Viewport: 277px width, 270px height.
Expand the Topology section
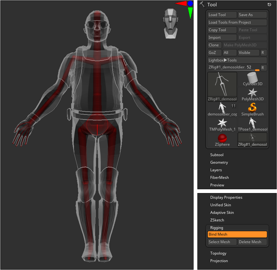point(218,253)
